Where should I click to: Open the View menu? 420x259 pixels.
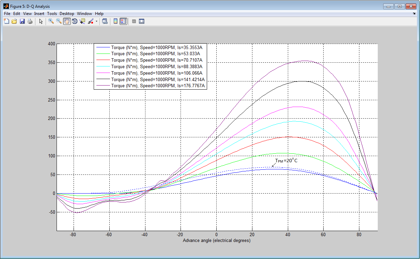[27, 13]
